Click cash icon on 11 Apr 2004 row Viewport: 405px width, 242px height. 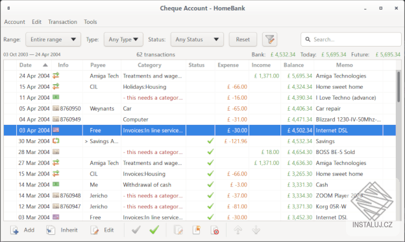coord(56,97)
